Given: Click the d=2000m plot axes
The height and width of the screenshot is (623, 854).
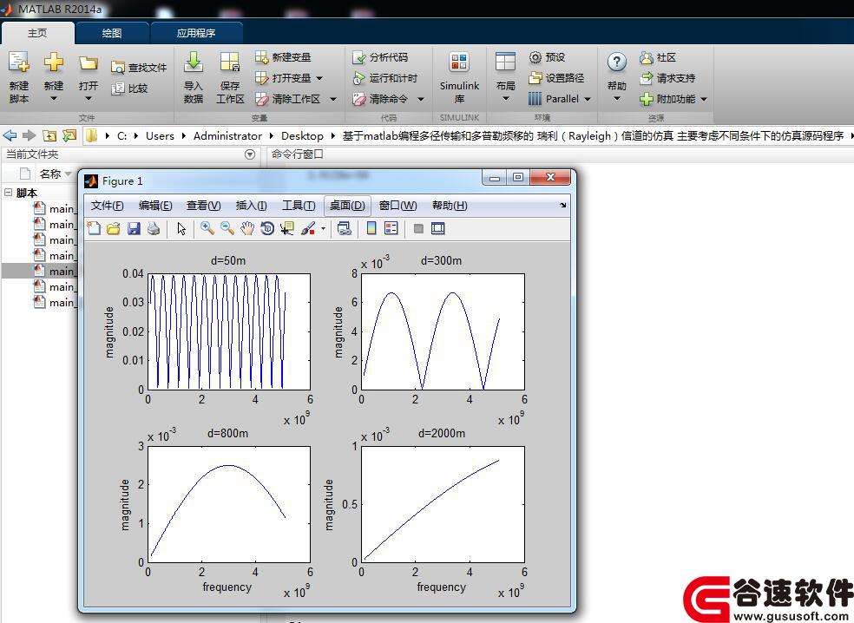Looking at the screenshot, I should [x=443, y=504].
